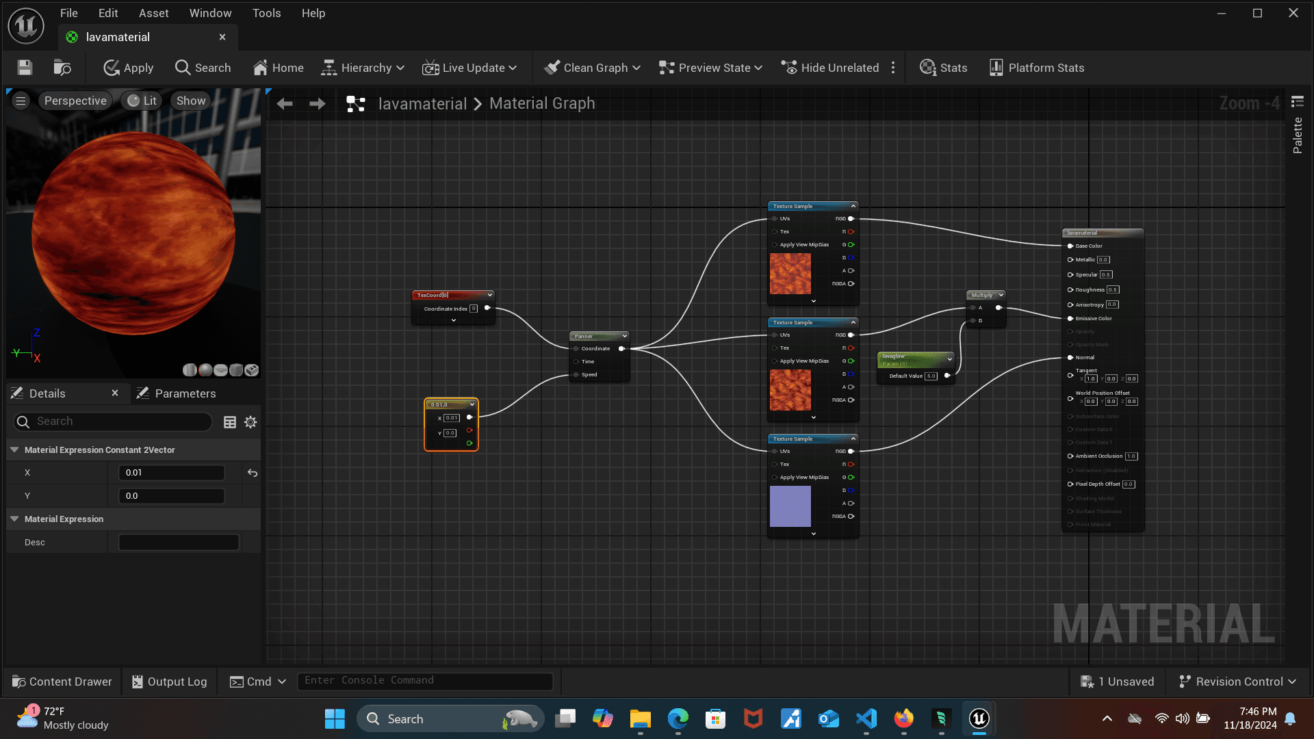Click the Output Log button
Viewport: 1314px width, 739px height.
[169, 682]
